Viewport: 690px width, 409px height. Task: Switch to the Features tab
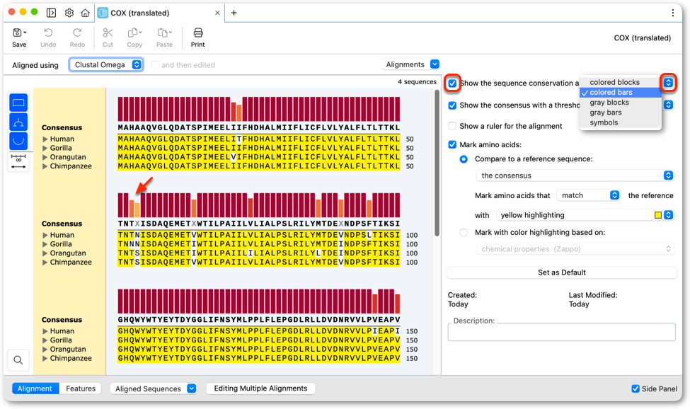(81, 388)
